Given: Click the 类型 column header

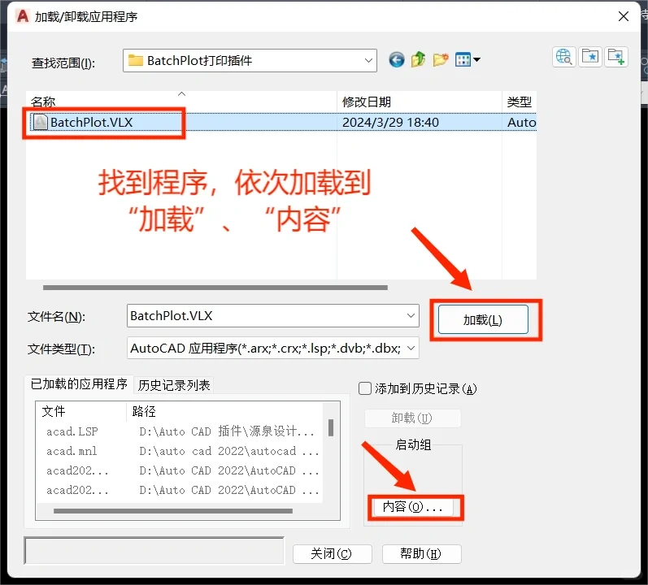Looking at the screenshot, I should point(520,102).
